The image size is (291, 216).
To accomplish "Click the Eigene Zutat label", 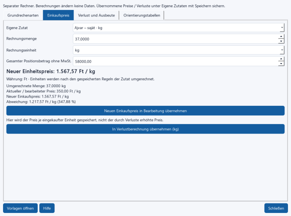I will (x=17, y=28).
